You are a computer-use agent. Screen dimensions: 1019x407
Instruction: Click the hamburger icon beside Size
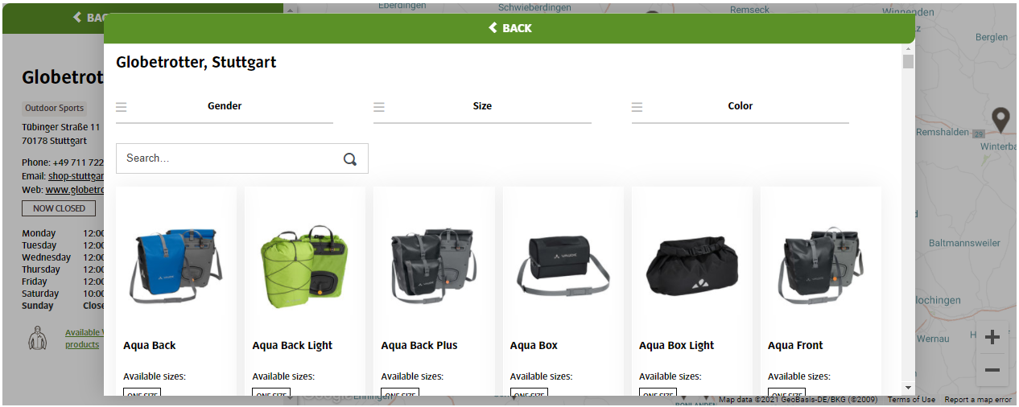click(x=379, y=107)
